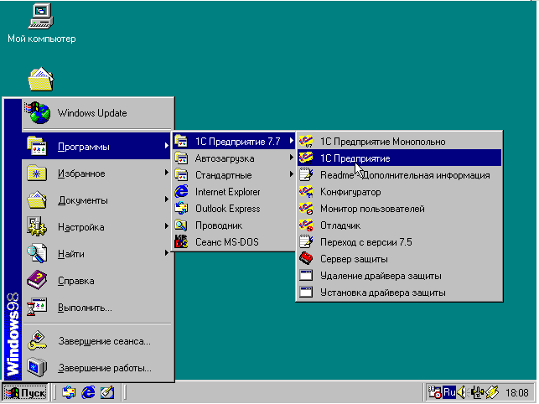Click the MS-DOS session icon
The width and height of the screenshot is (539, 404).
[x=181, y=241]
